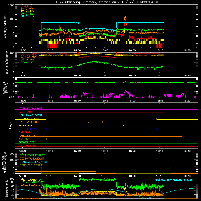This screenshot has height=201, width=201.
Task: Click the GOES class B tick label
Action: click(14, 85)
